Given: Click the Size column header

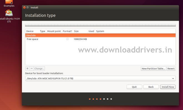Looking at the screenshot, I should point(80,31).
